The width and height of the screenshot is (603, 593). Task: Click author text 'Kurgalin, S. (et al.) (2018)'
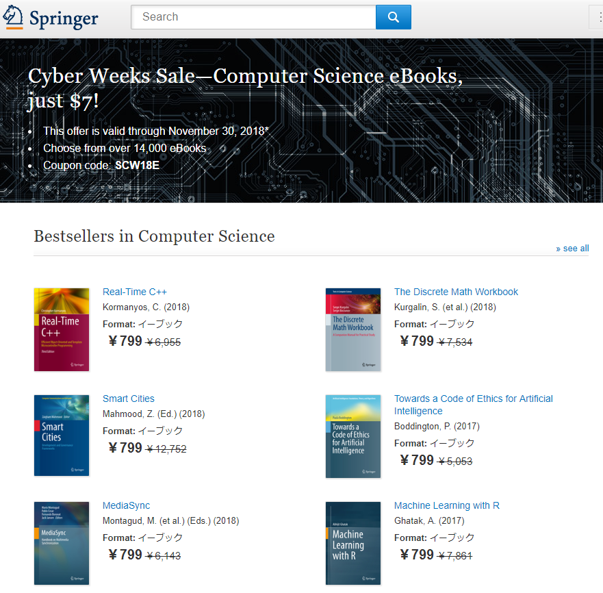click(445, 307)
